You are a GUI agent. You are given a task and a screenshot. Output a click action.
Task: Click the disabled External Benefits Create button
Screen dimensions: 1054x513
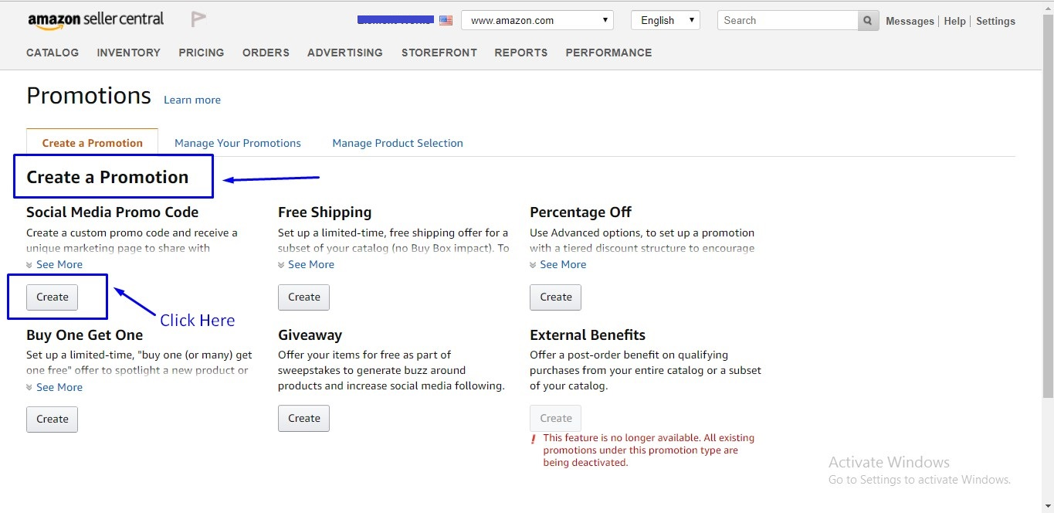556,418
